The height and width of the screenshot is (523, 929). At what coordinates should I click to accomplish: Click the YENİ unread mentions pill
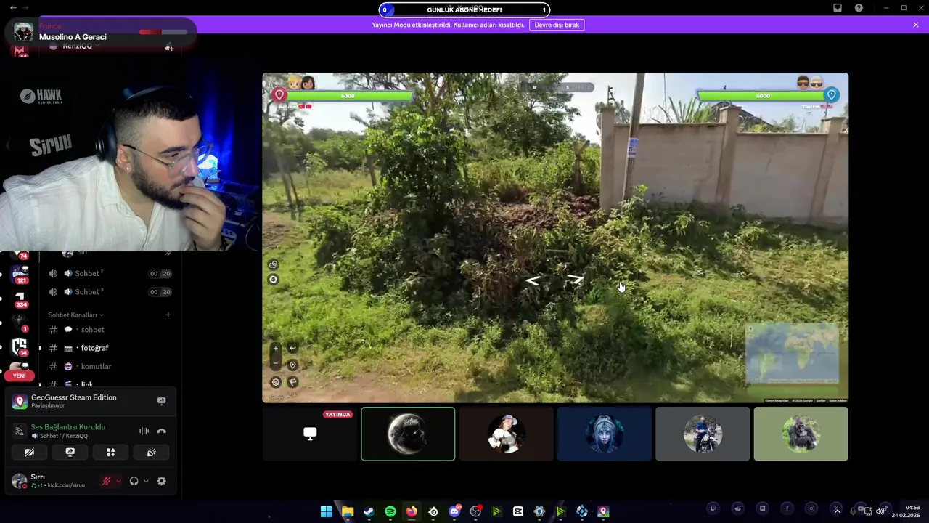[20, 376]
